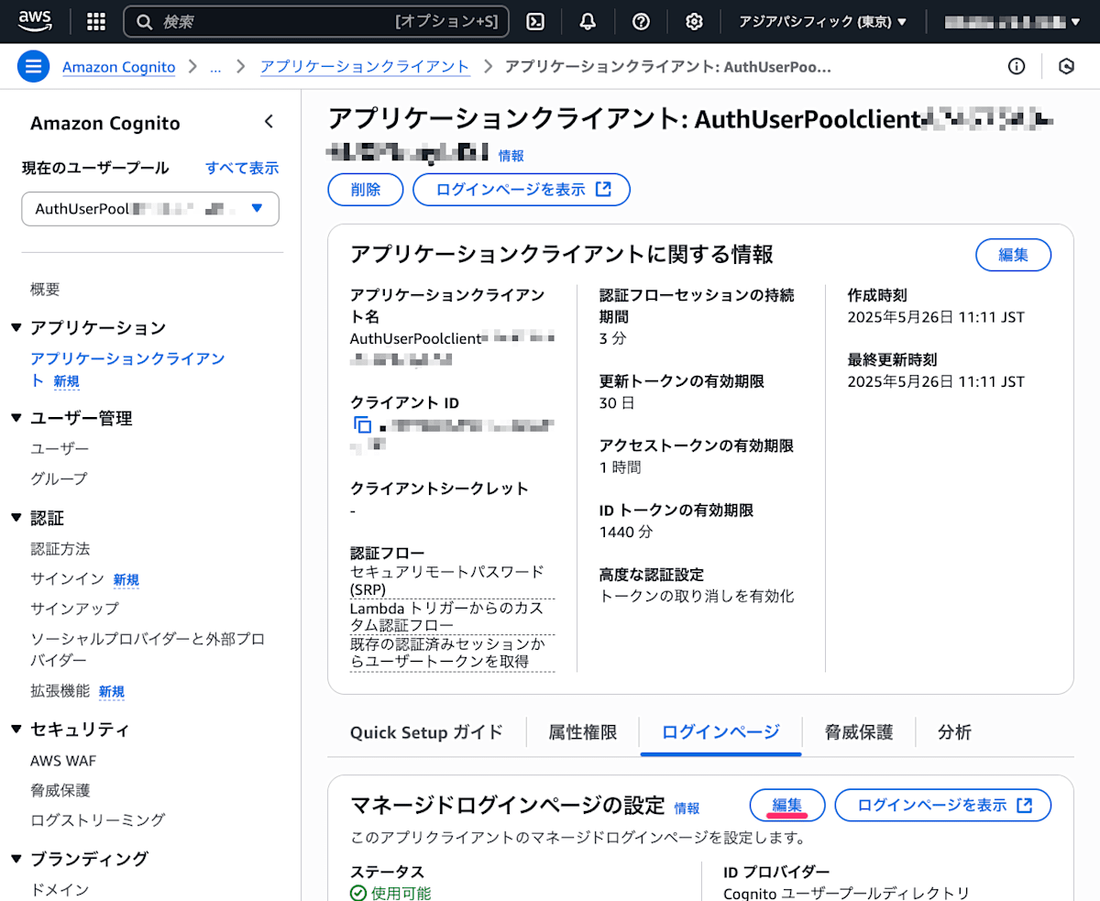This screenshot has height=901, width=1100.
Task: Expand the breadcrumb ellipsis
Action: pos(216,67)
